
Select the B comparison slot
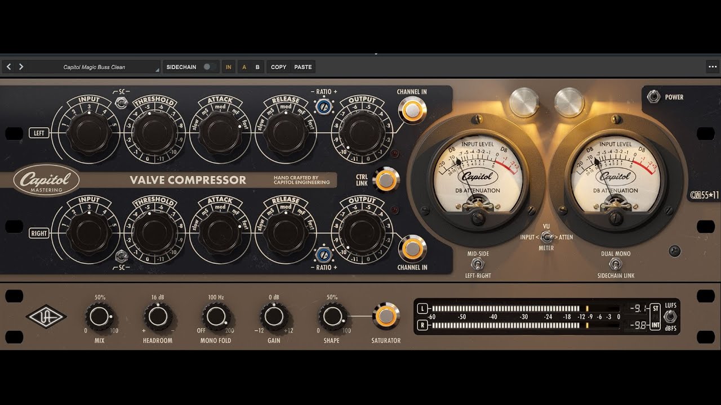(x=257, y=67)
